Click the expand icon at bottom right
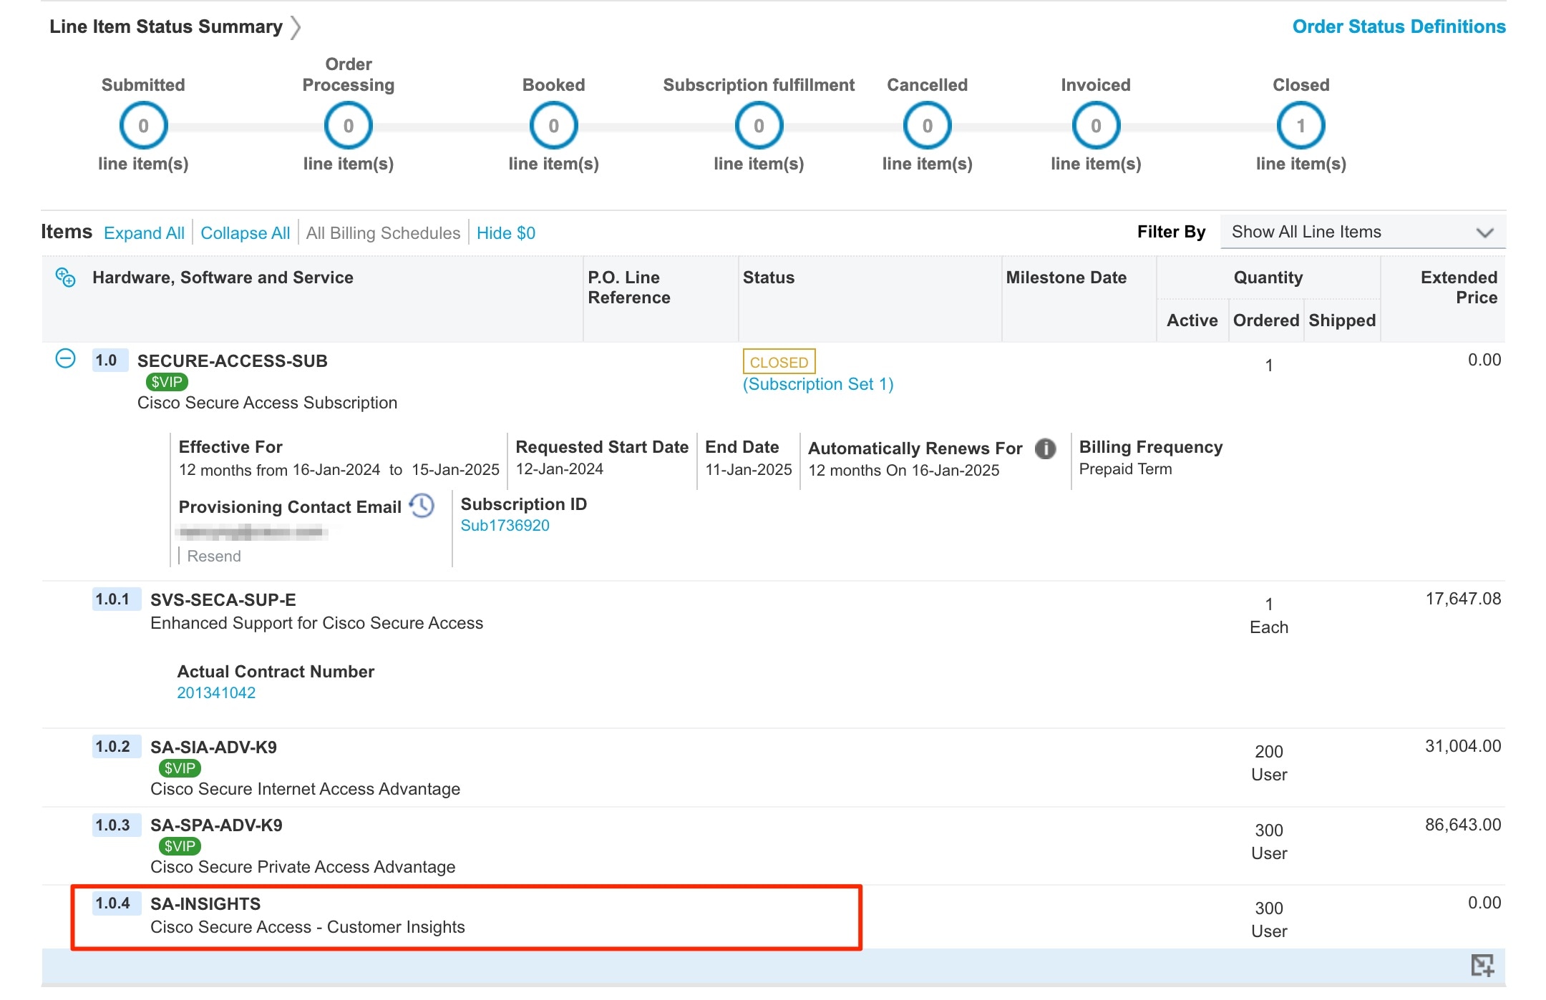This screenshot has width=1546, height=1000. [1482, 966]
